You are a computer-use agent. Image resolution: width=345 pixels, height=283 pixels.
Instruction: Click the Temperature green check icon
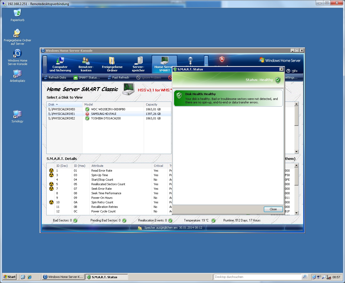[213, 221]
